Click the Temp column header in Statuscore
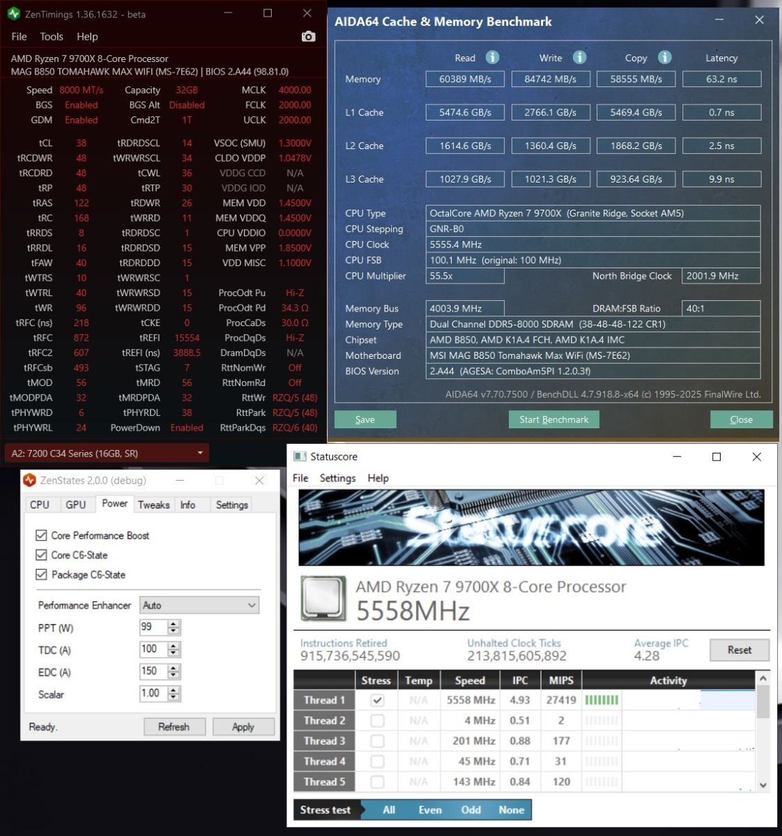 418,680
